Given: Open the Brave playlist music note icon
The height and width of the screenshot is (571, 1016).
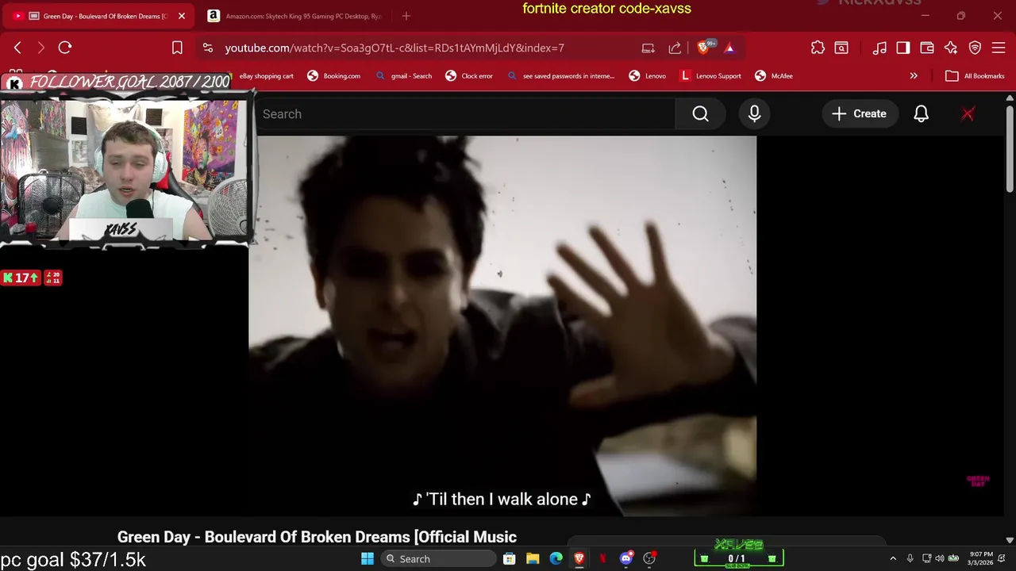Looking at the screenshot, I should point(879,48).
